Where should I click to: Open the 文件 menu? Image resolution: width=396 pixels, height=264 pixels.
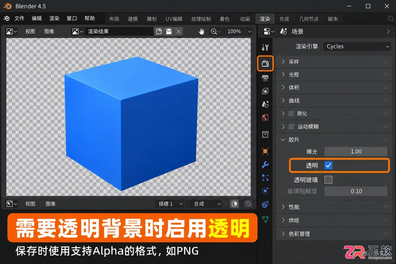(20, 18)
